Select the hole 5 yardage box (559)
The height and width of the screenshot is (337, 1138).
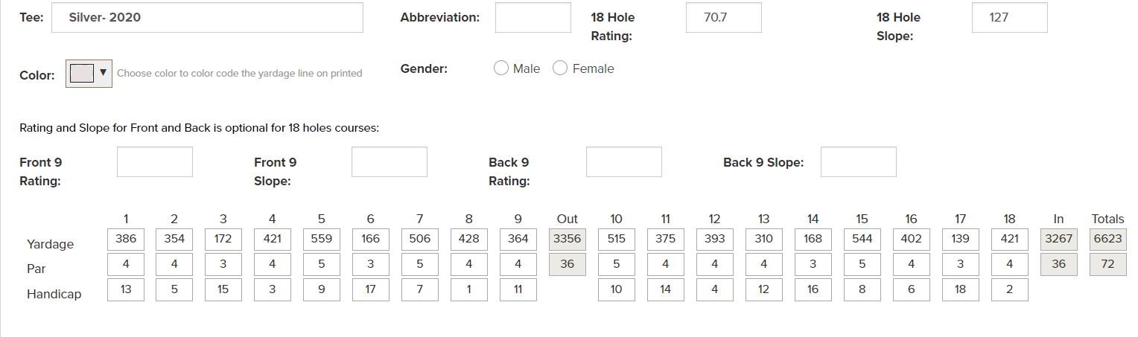[322, 239]
